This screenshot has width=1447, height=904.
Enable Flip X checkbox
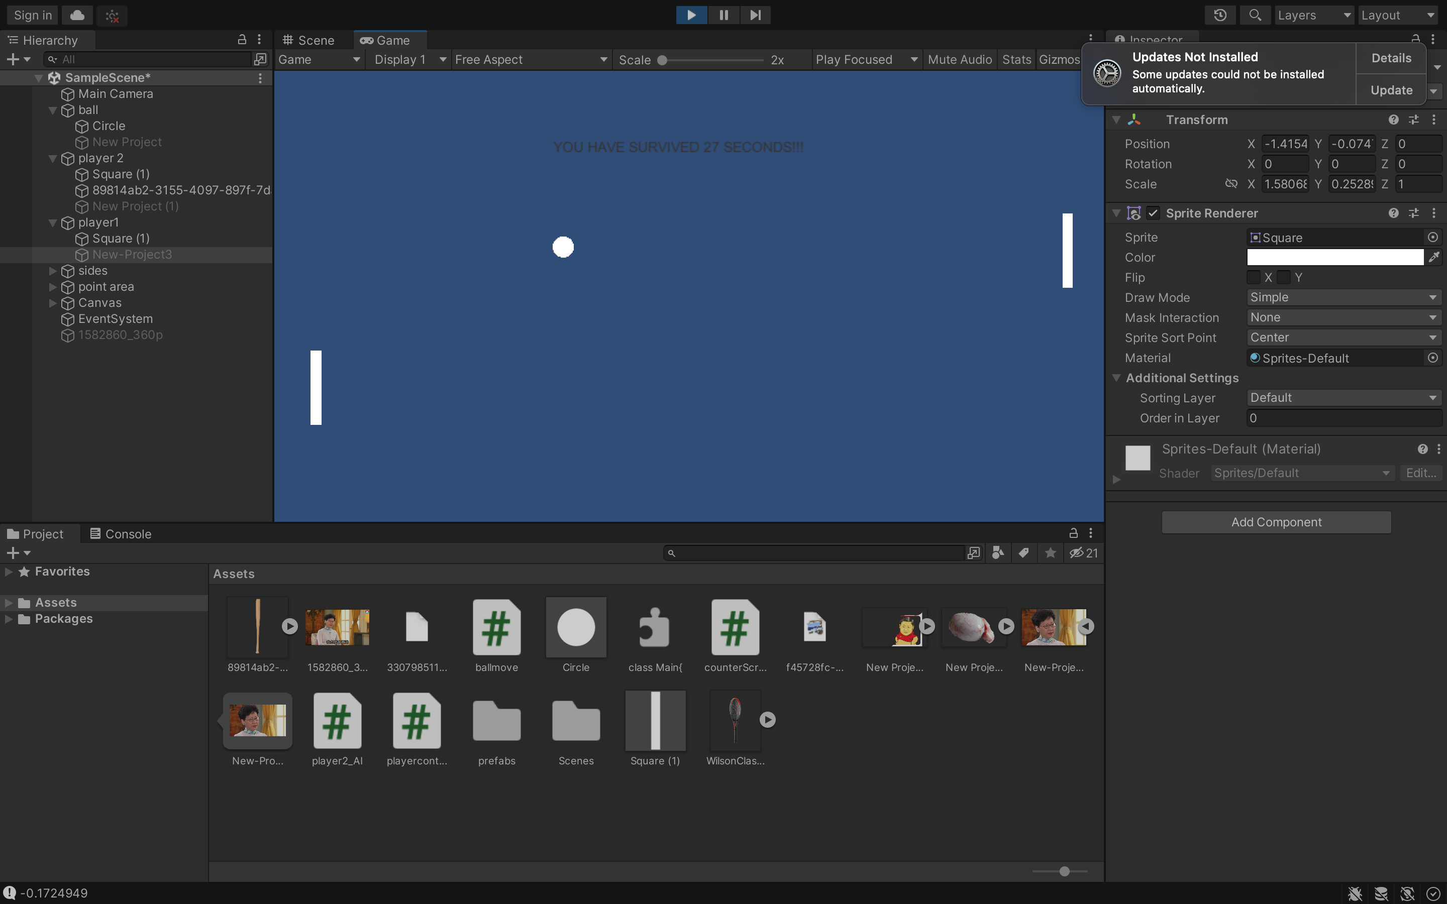pyautogui.click(x=1253, y=277)
